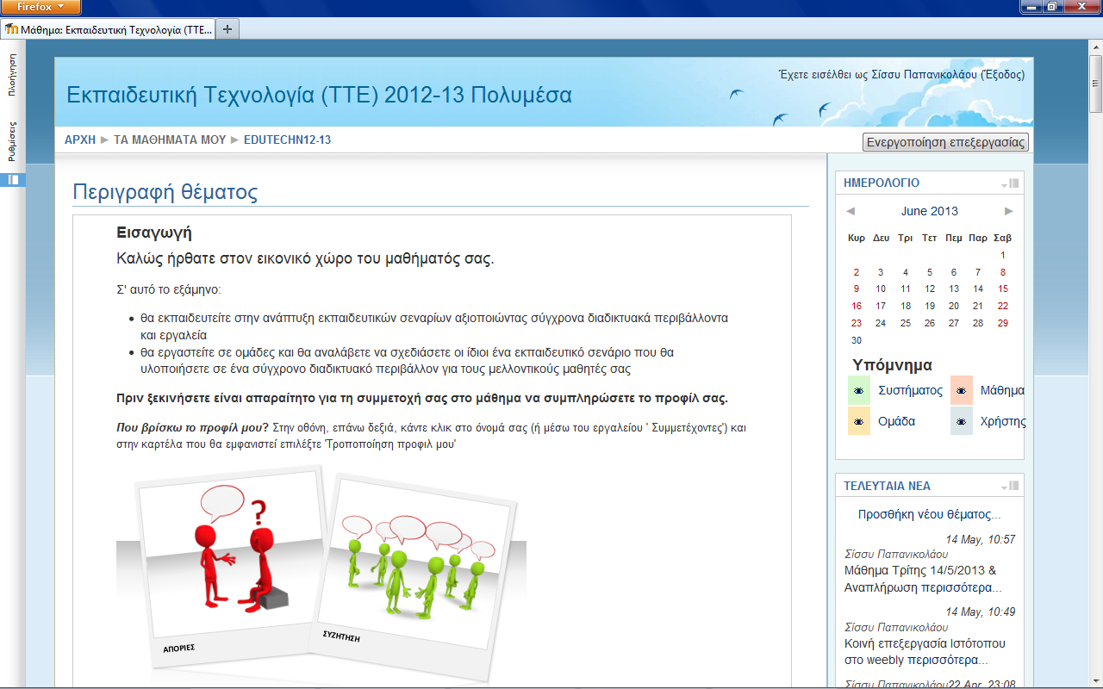Click the '14 May, 10:57' news timestamp
This screenshot has height=689, width=1103.
[981, 540]
